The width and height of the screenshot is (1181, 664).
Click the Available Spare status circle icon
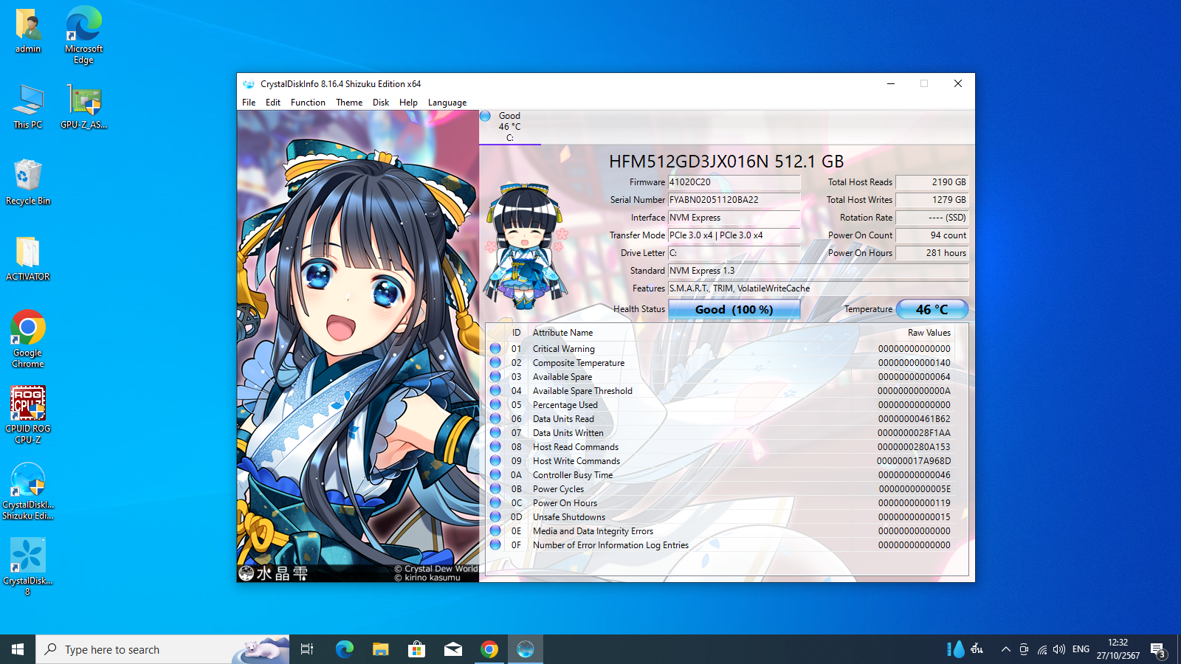coord(495,376)
